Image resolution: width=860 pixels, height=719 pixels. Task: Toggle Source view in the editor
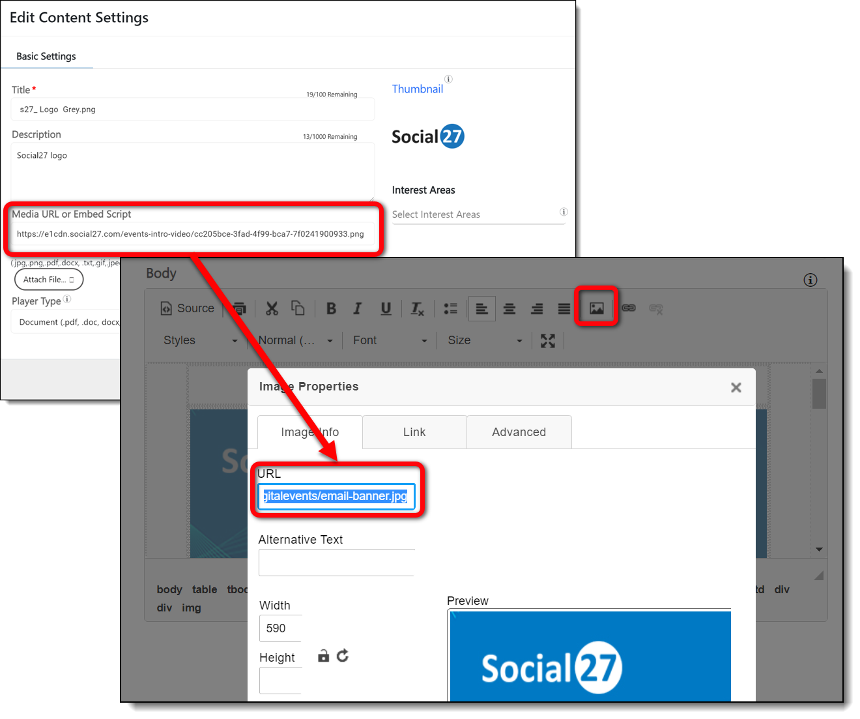pyautogui.click(x=188, y=308)
